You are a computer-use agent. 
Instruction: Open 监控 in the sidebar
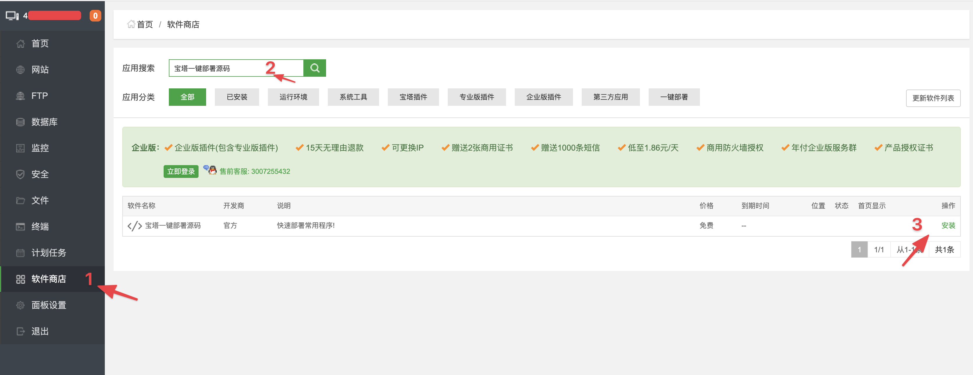tap(52, 148)
